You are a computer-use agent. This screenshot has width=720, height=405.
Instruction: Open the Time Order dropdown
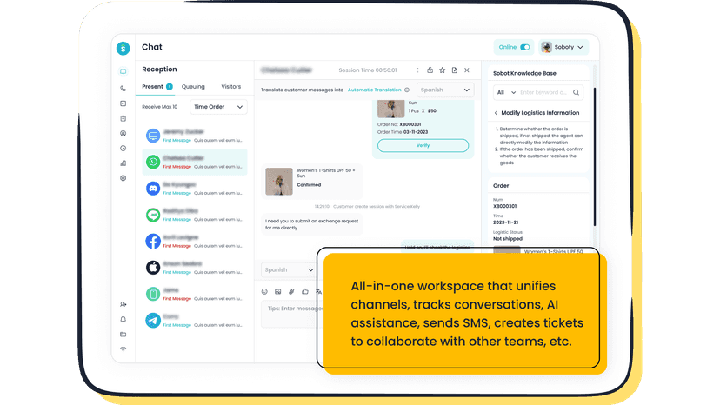(x=218, y=107)
